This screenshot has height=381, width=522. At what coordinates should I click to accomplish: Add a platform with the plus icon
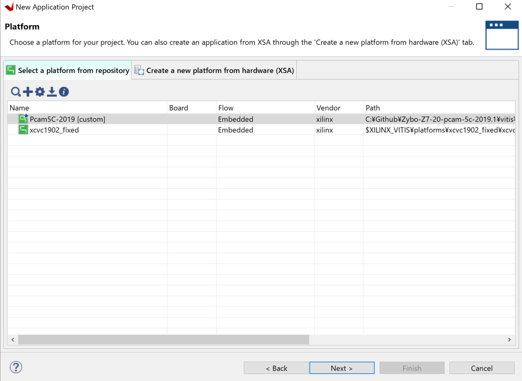pos(28,92)
